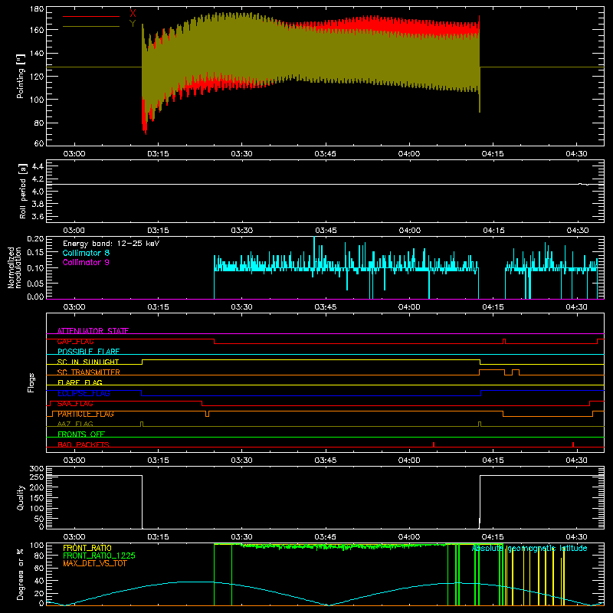The height and width of the screenshot is (613, 613).
Task: Click the olive flag label above FRONTS_OFF
Action: (x=75, y=424)
